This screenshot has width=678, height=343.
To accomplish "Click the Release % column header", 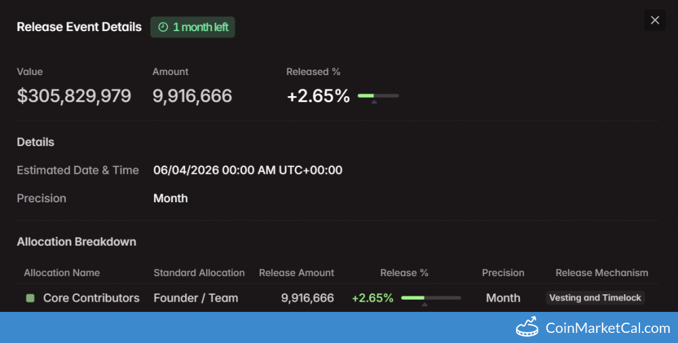I will [x=404, y=273].
